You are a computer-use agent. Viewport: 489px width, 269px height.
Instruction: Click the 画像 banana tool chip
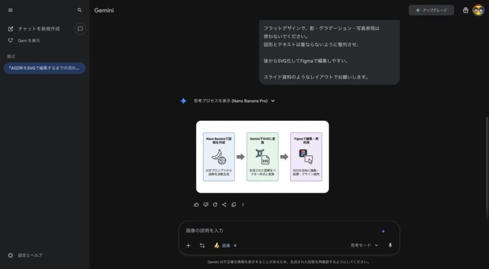click(222, 246)
